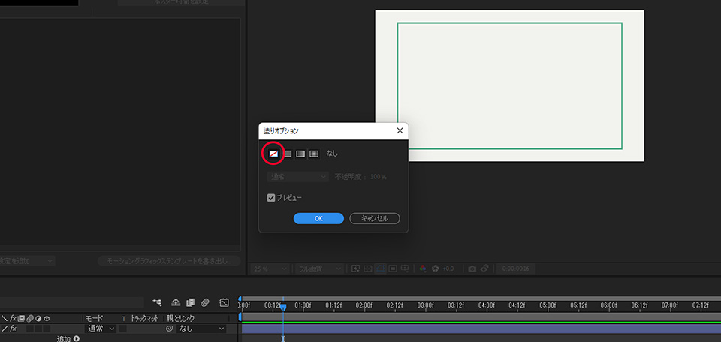Click the adjustment layer column header icon
Viewport: 721px width, 342px height.
tap(38, 318)
